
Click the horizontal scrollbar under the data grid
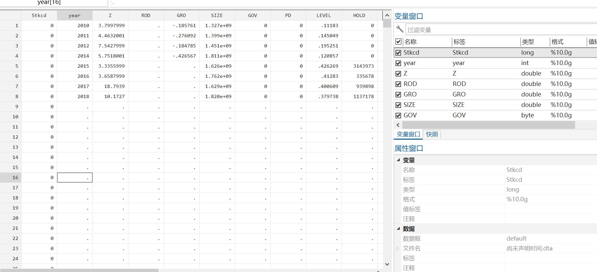[79, 270]
